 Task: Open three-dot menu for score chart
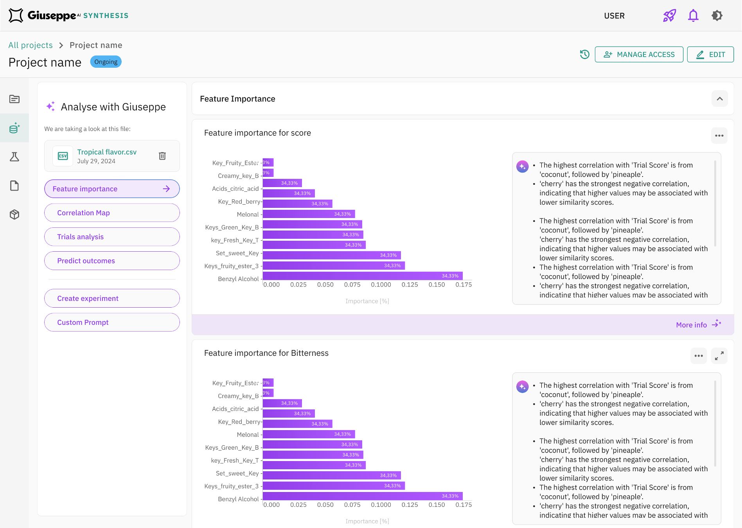point(719,136)
